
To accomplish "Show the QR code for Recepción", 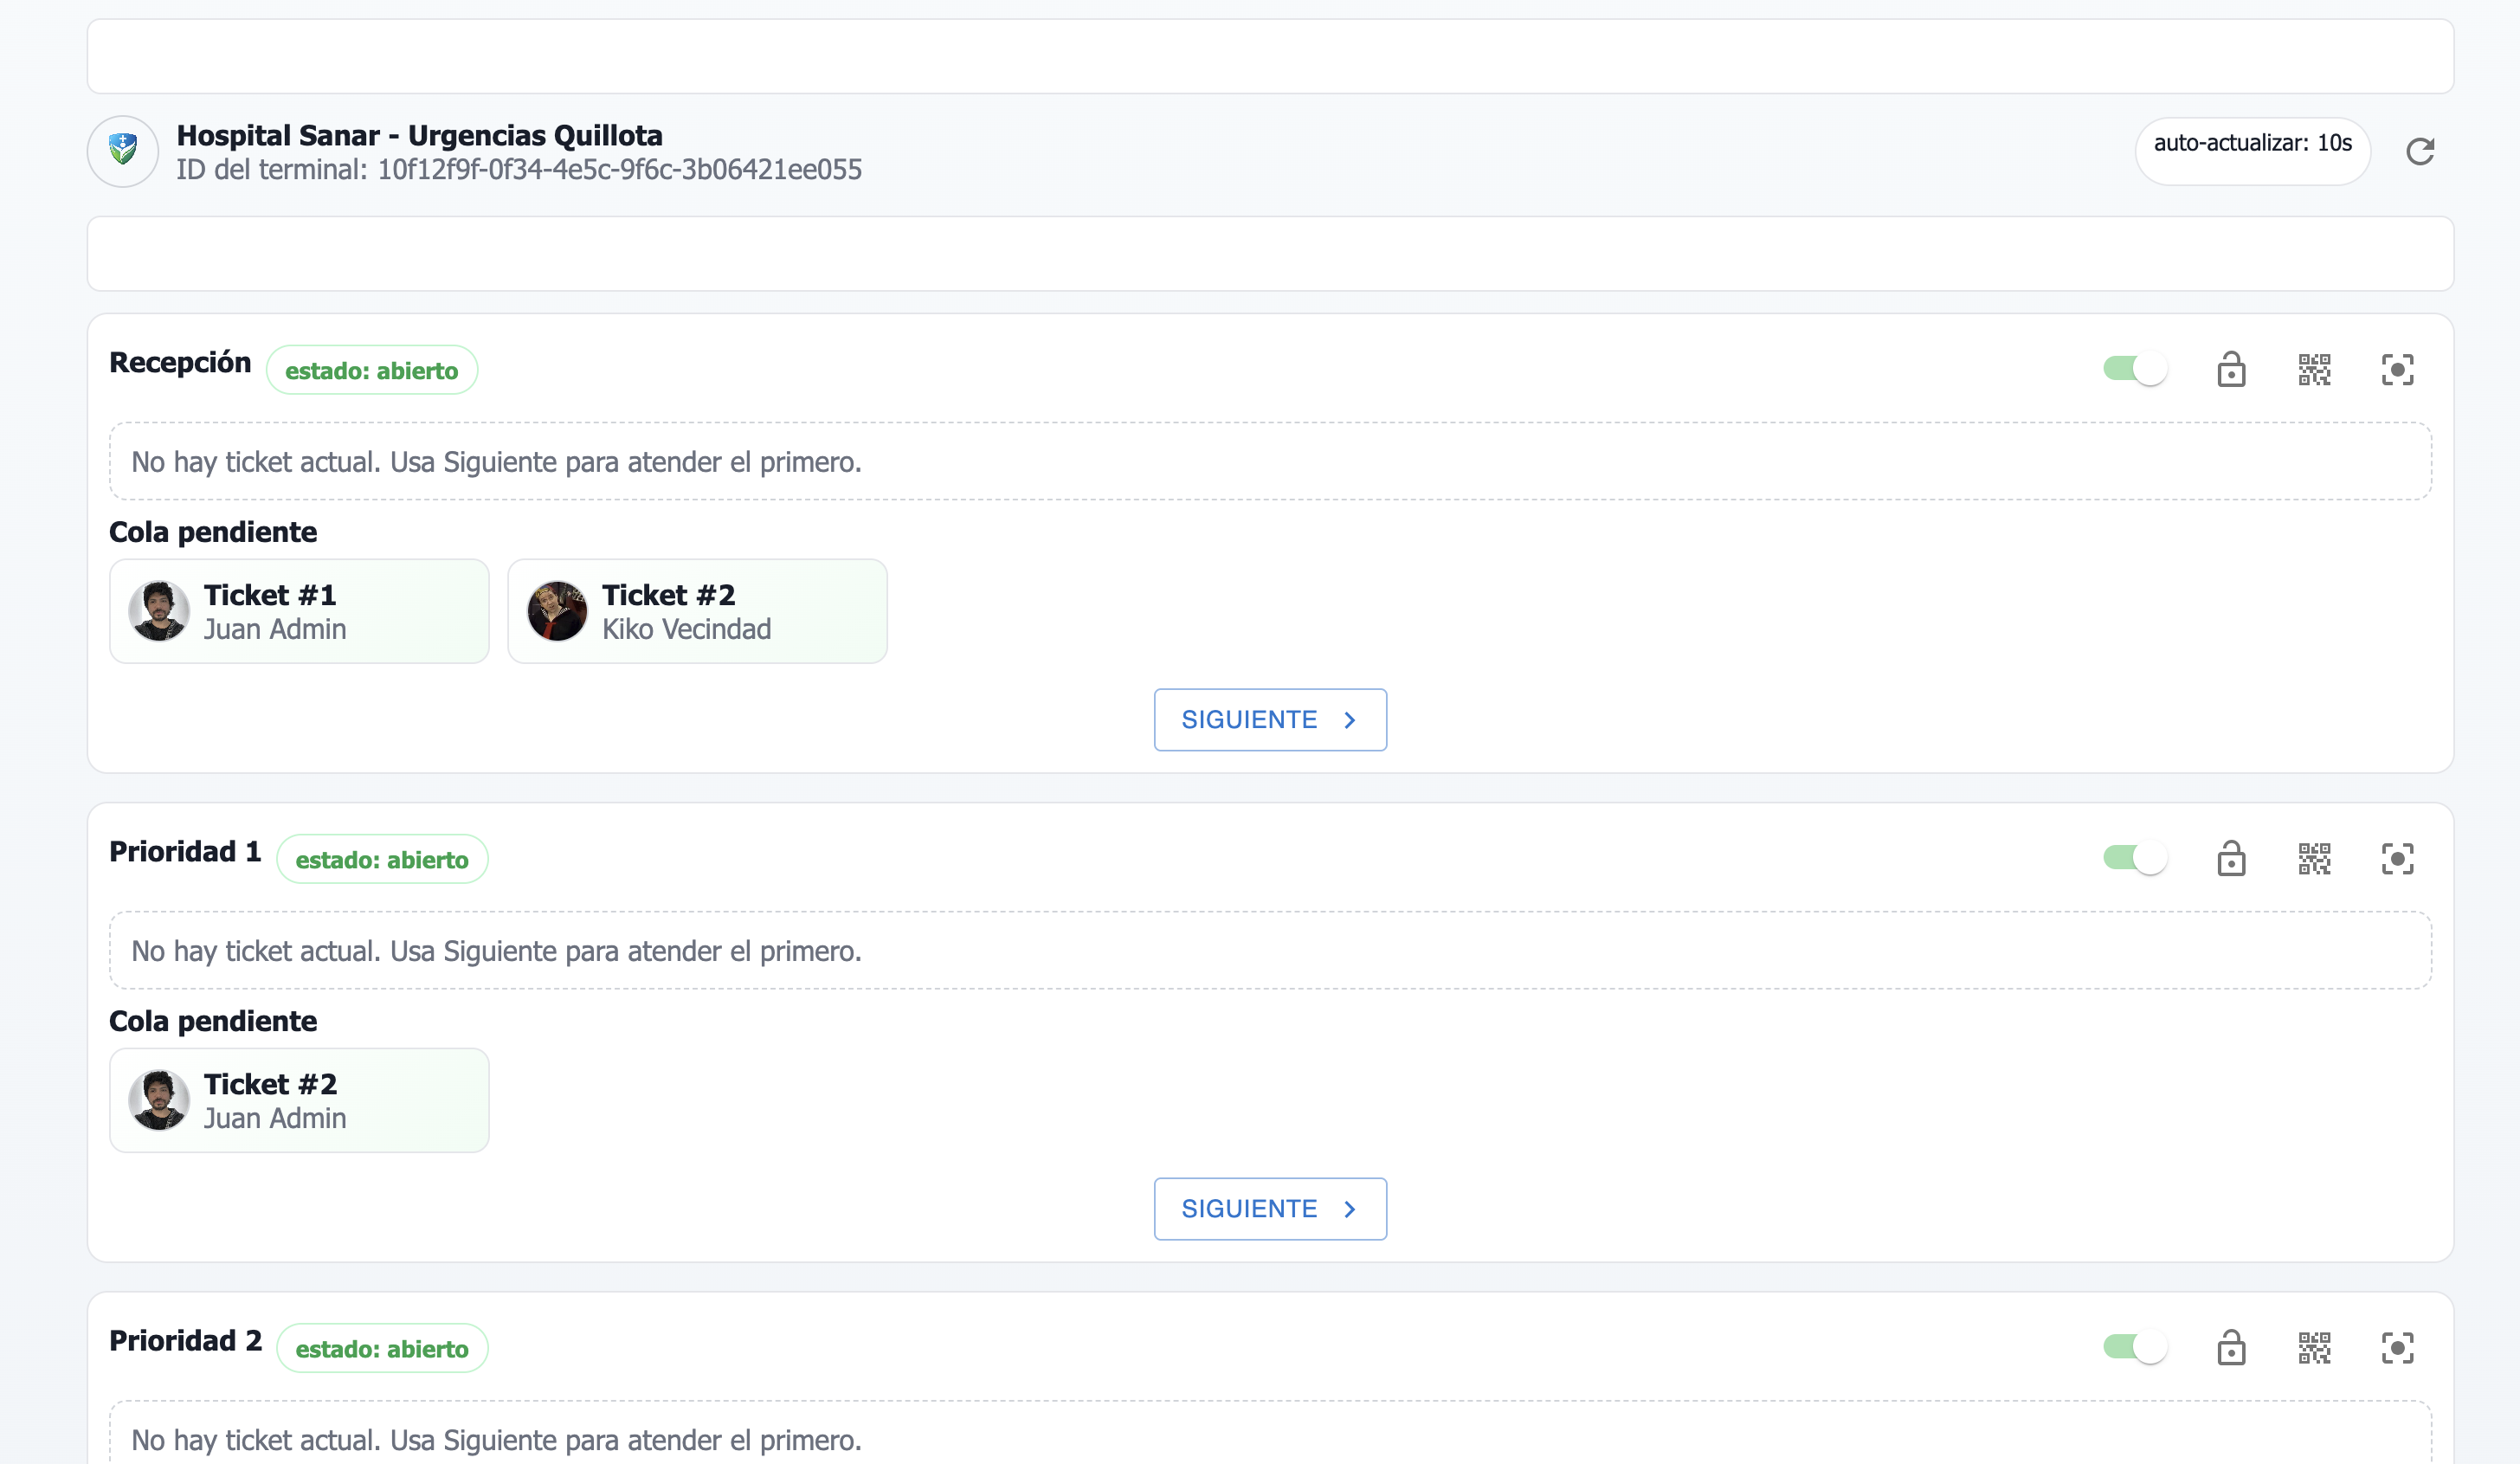I will point(2314,369).
